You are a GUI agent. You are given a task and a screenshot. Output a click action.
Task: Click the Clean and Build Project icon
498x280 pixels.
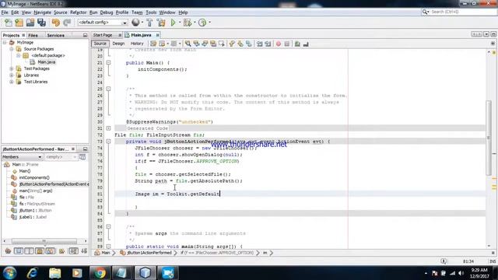tap(161, 23)
